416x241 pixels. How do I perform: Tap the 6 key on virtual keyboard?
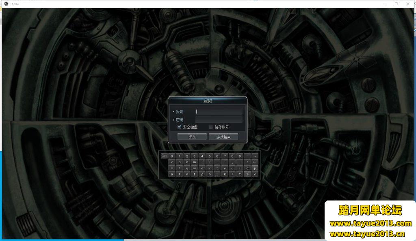pos(217,156)
